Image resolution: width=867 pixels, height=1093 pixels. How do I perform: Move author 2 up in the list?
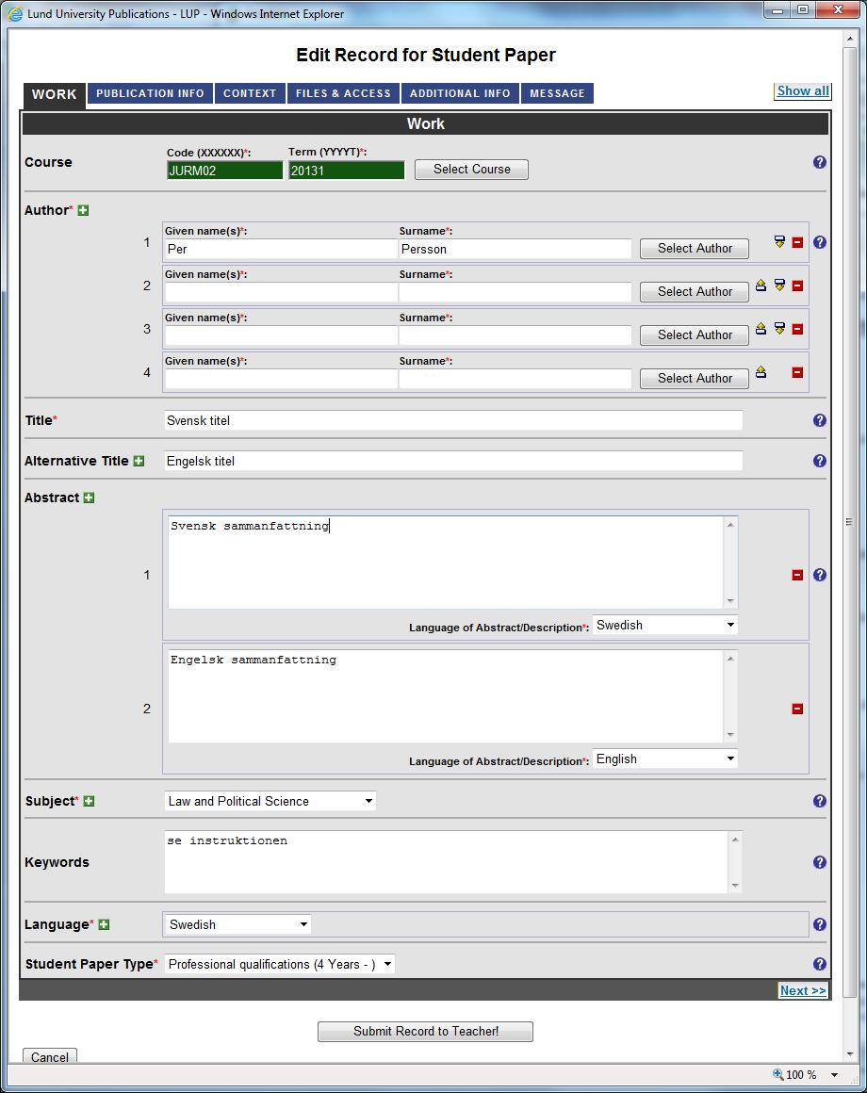coord(761,285)
